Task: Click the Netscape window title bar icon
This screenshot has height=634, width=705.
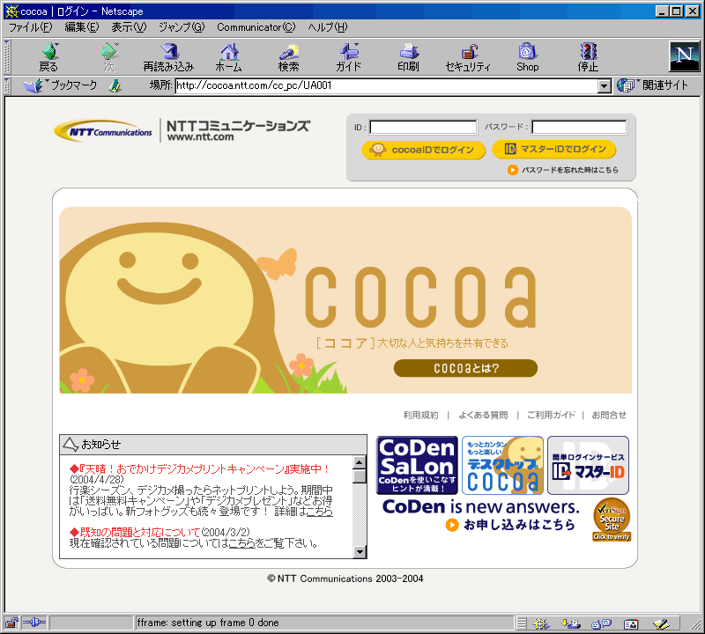Action: coord(11,11)
